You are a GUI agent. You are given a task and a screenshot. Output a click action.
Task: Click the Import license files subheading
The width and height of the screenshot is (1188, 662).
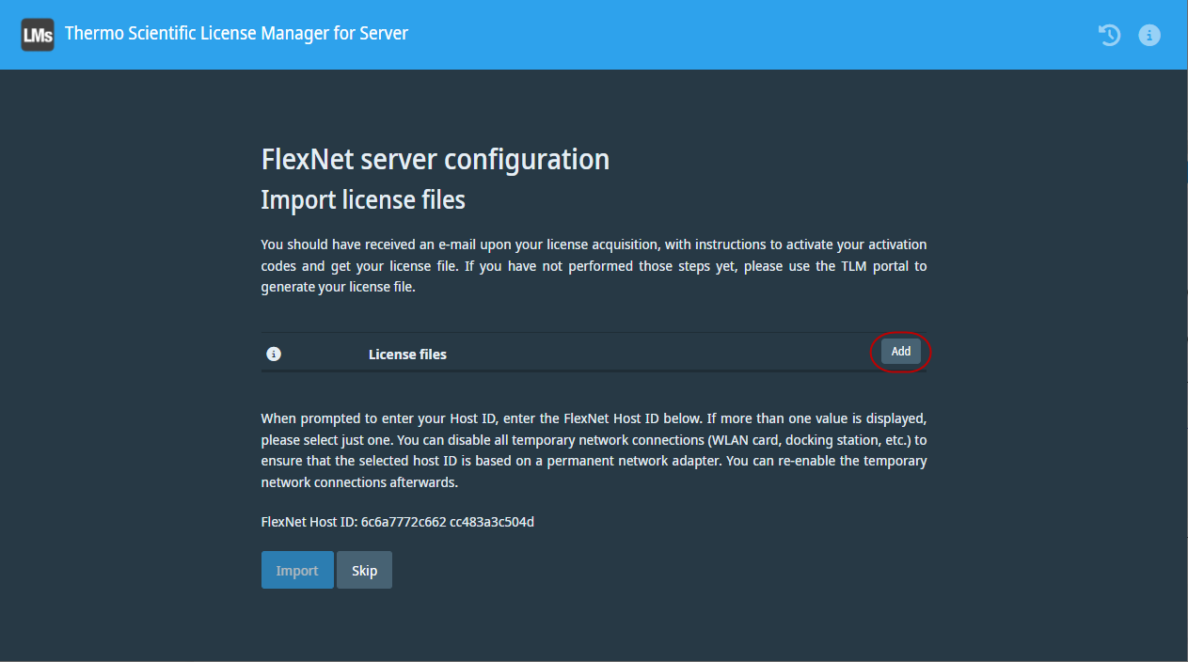click(363, 199)
